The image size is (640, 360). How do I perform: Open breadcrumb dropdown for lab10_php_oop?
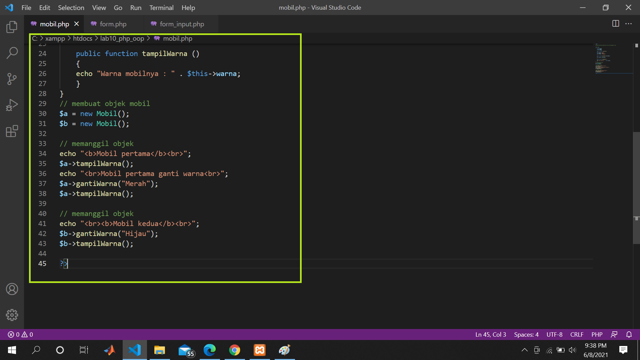tap(122, 38)
